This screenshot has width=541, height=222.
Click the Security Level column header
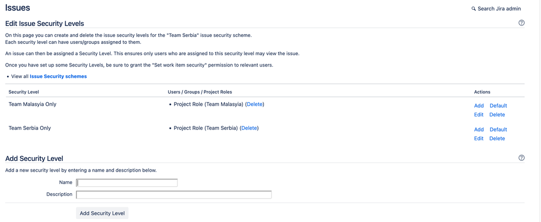point(24,92)
